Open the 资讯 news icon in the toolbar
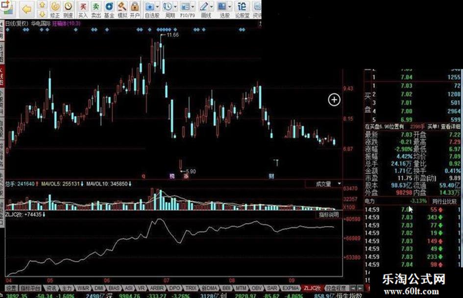The image size is (463, 298). (x=257, y=9)
